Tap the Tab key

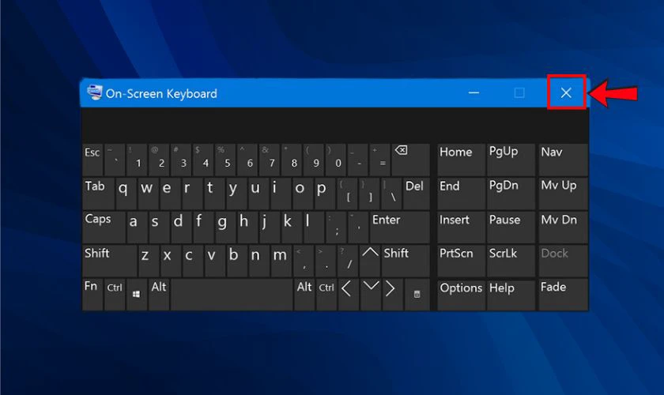98,194
